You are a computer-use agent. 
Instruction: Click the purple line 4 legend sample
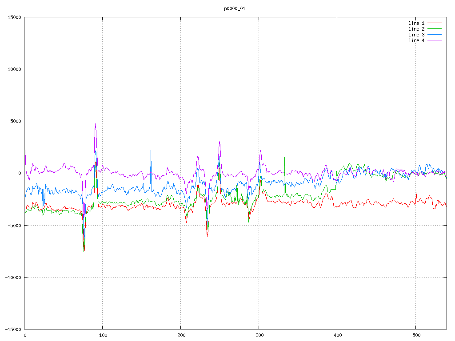[435, 40]
